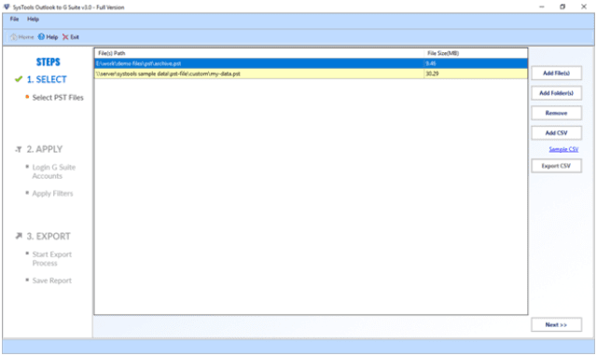The image size is (597, 356).
Task: Open the Help menu
Action: point(33,19)
